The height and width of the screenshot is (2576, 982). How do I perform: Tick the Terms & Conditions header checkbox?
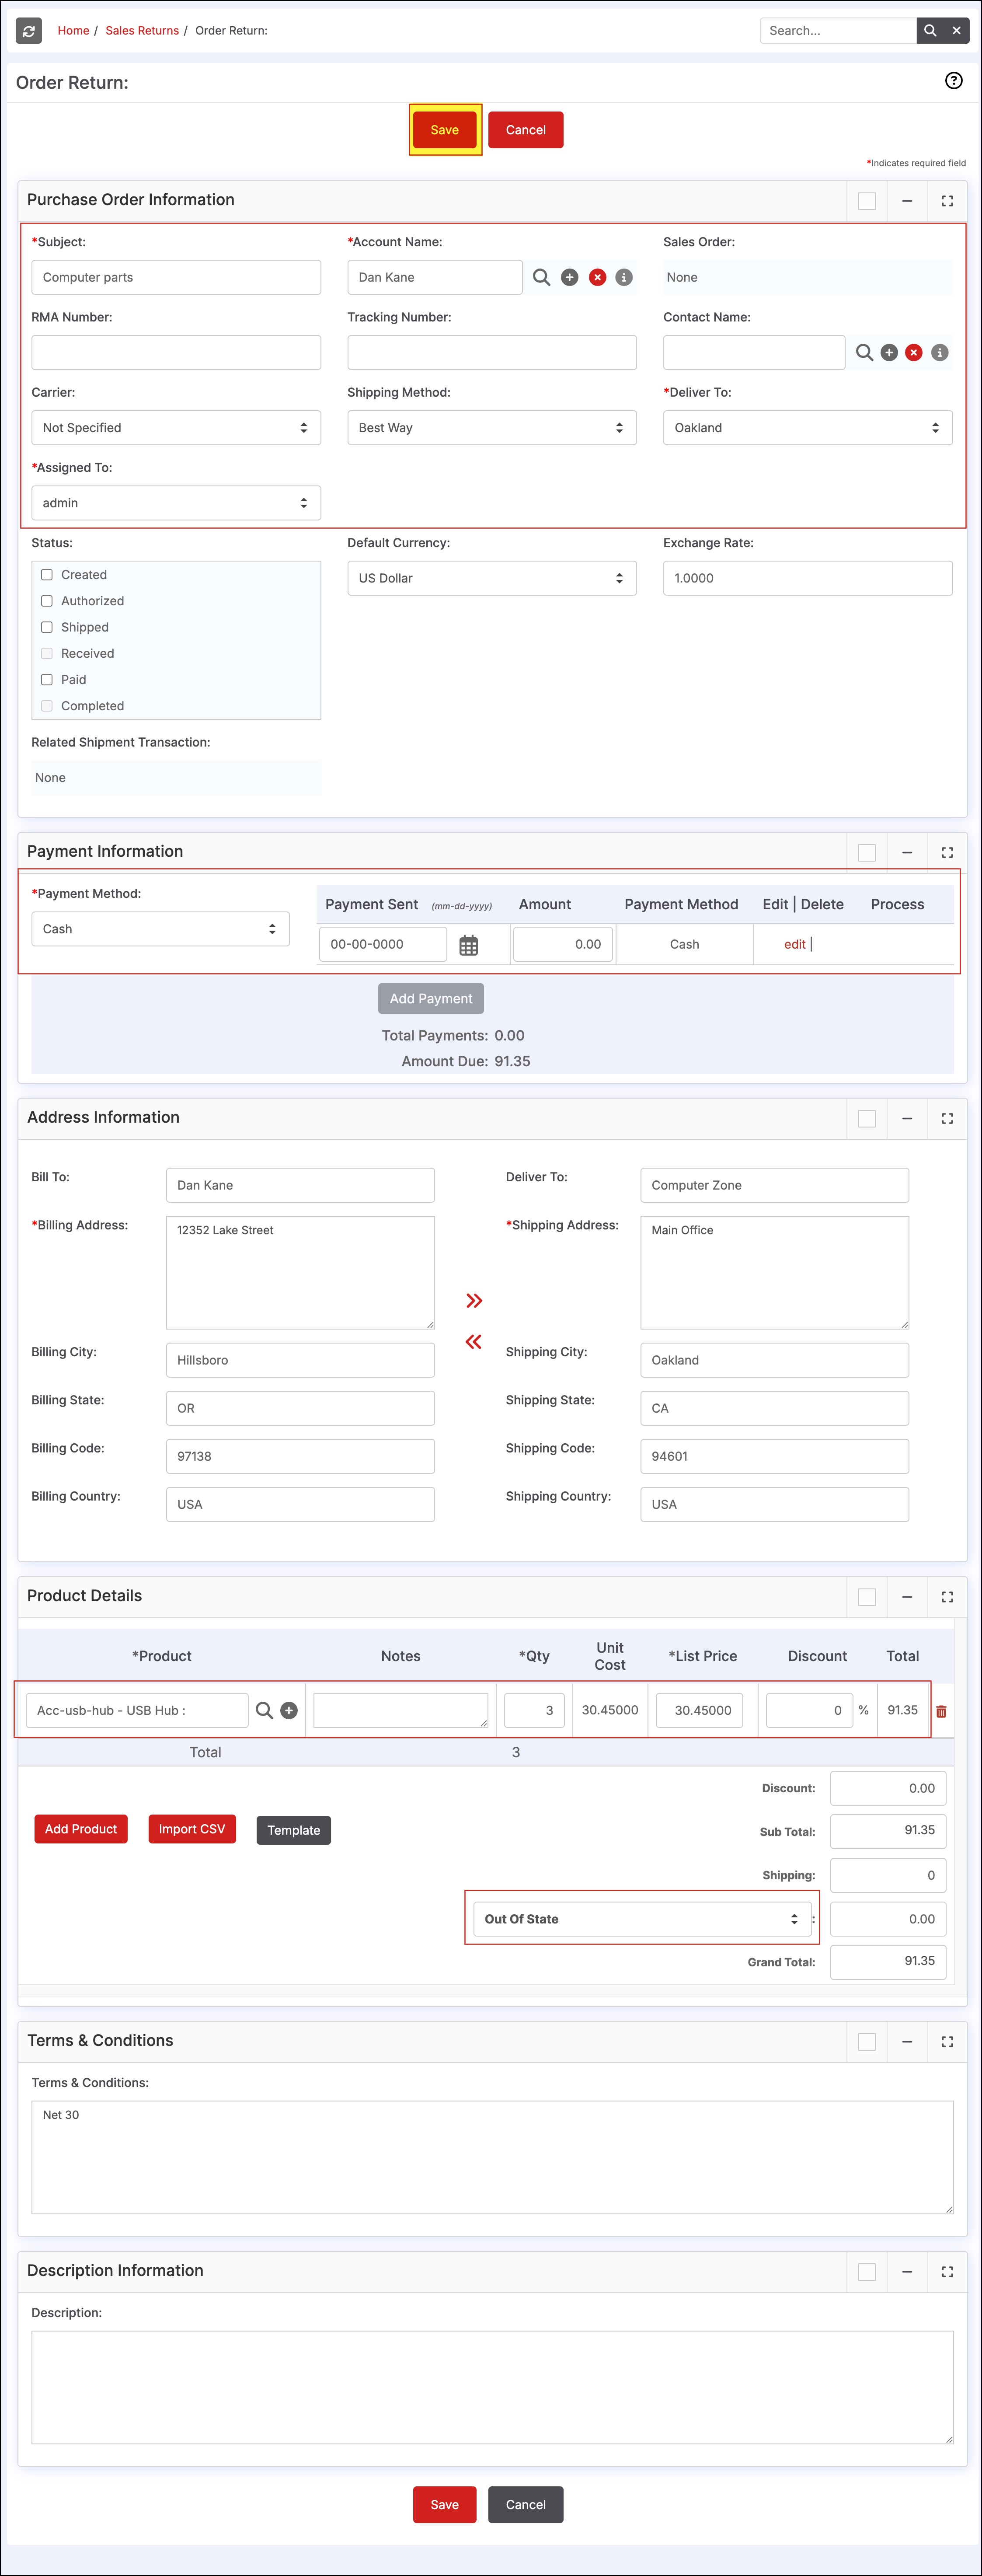pyautogui.click(x=867, y=2042)
